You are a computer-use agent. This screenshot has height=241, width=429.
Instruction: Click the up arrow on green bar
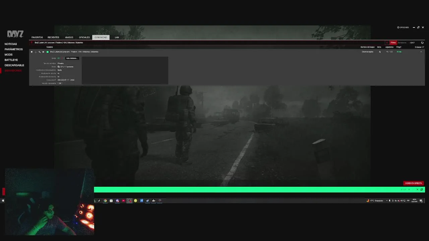click(409, 190)
